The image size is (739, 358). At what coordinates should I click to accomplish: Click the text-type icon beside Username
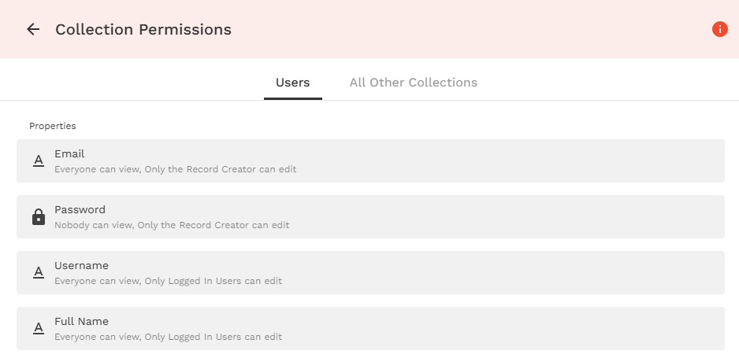(x=38, y=273)
